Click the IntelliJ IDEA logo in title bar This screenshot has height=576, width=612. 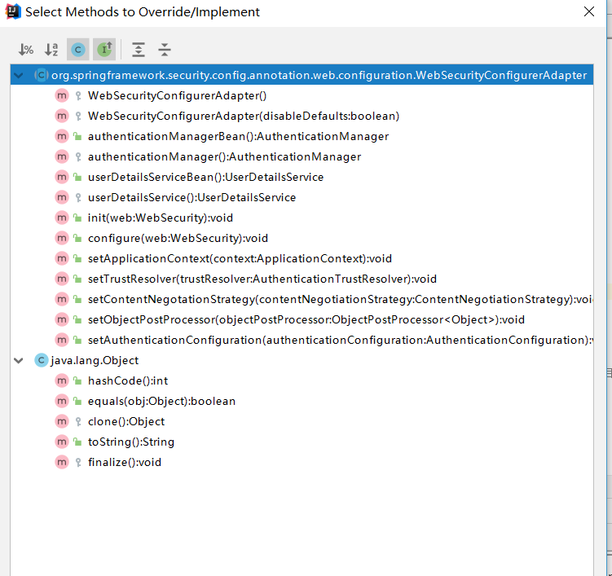(x=13, y=11)
